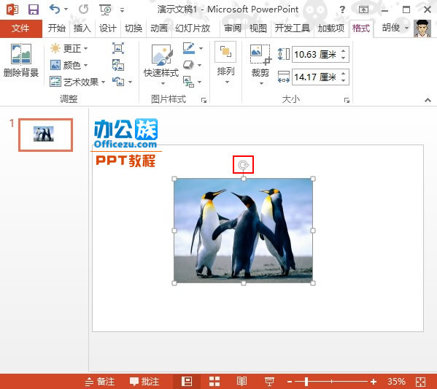
Task: Toggle the Notes (备注) pane
Action: point(100,381)
